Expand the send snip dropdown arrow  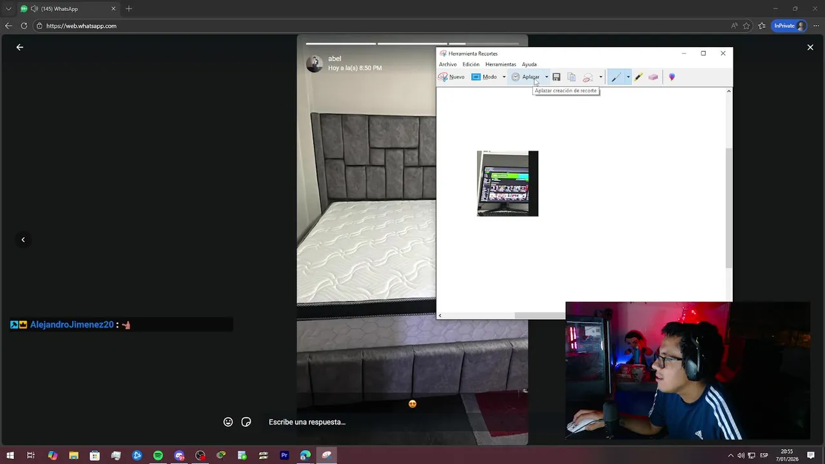tap(601, 77)
